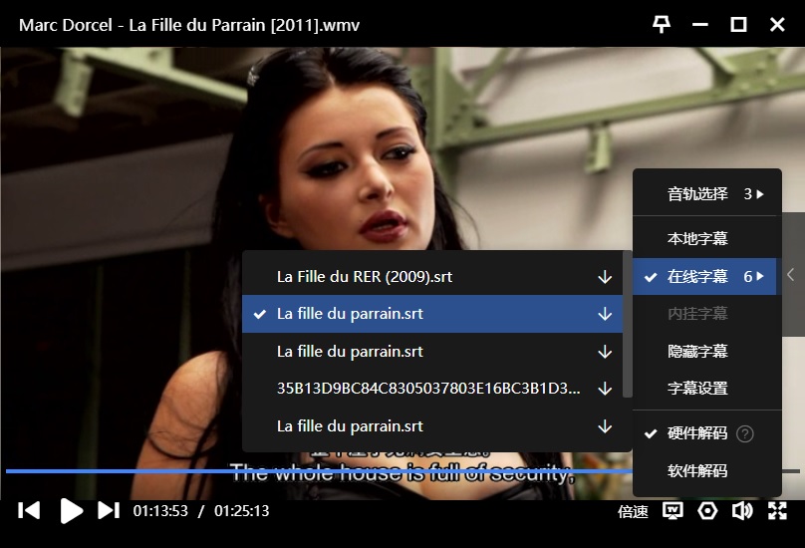Download the 35B13D9BC84C subtitle file
805x548 pixels.
604,389
